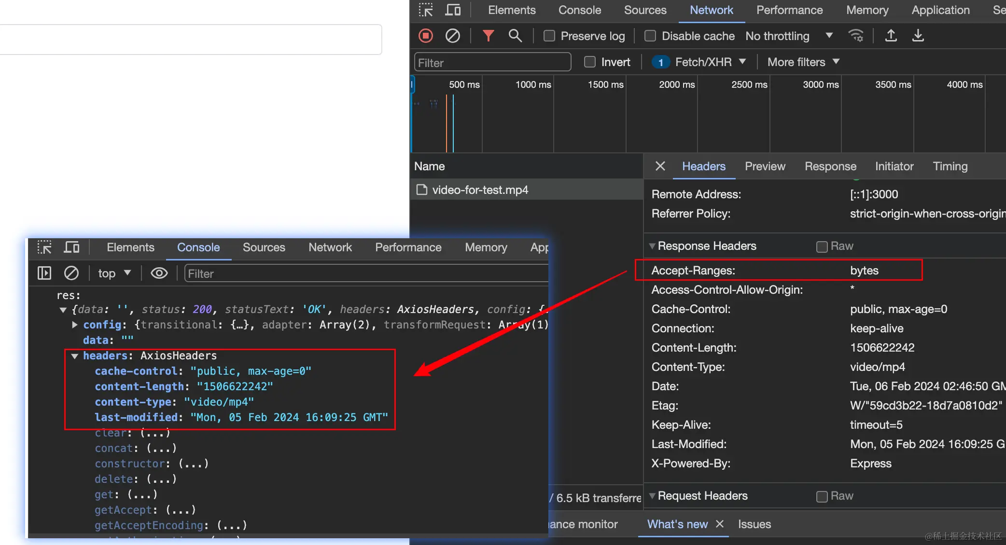Open Performance tab in top DevTools
The width and height of the screenshot is (1006, 545).
click(x=789, y=10)
